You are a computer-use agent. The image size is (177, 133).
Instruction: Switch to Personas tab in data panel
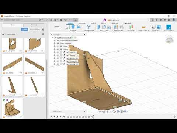click(x=34, y=25)
